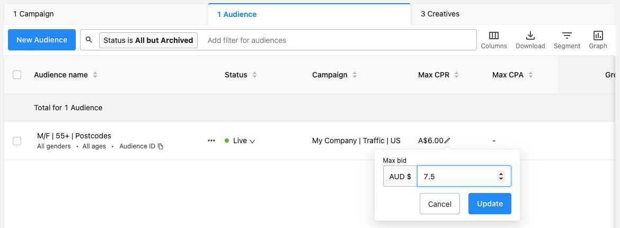The image size is (620, 228).
Task: Sort by Status column arrows
Action: (255, 75)
